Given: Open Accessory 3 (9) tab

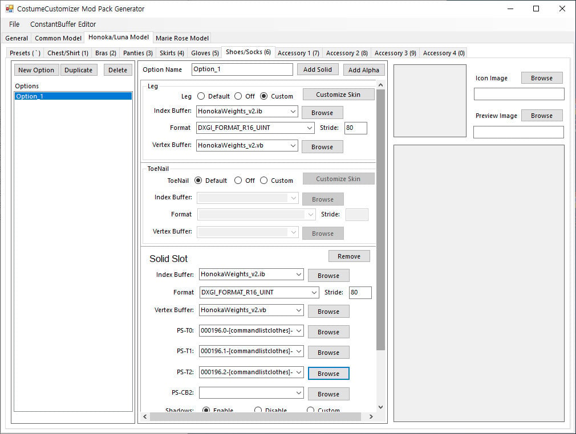Looking at the screenshot, I should coord(395,53).
